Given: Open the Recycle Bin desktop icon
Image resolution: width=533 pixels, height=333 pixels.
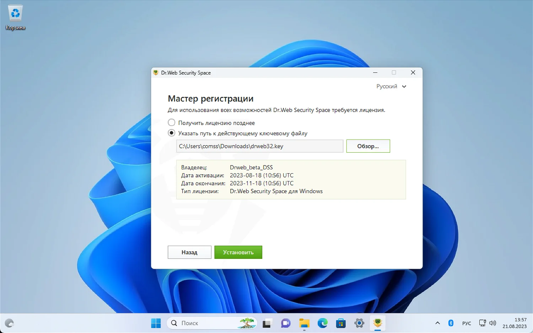Looking at the screenshot, I should [15, 17].
